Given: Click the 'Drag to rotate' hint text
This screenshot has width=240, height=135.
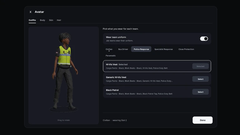Looking at the screenshot, I should (63, 120).
